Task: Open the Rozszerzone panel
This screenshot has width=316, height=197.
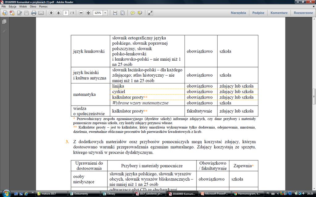Action: (x=303, y=13)
